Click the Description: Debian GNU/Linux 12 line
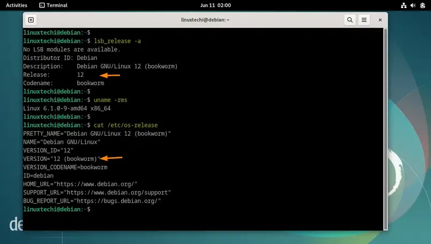 pyautogui.click(x=100, y=66)
